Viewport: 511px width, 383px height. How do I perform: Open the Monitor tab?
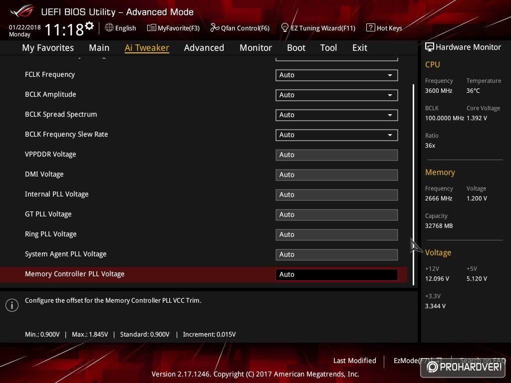256,48
